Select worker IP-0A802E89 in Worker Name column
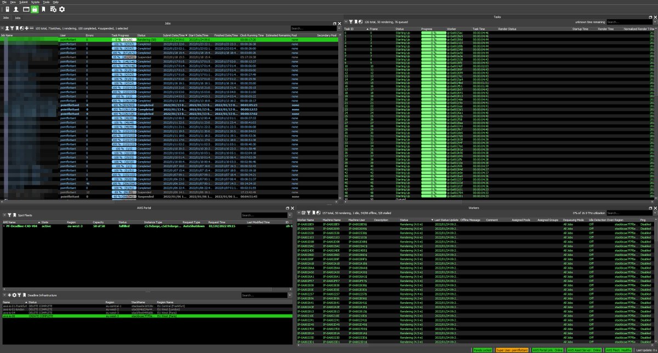This screenshot has width=658, height=353. 305,224
